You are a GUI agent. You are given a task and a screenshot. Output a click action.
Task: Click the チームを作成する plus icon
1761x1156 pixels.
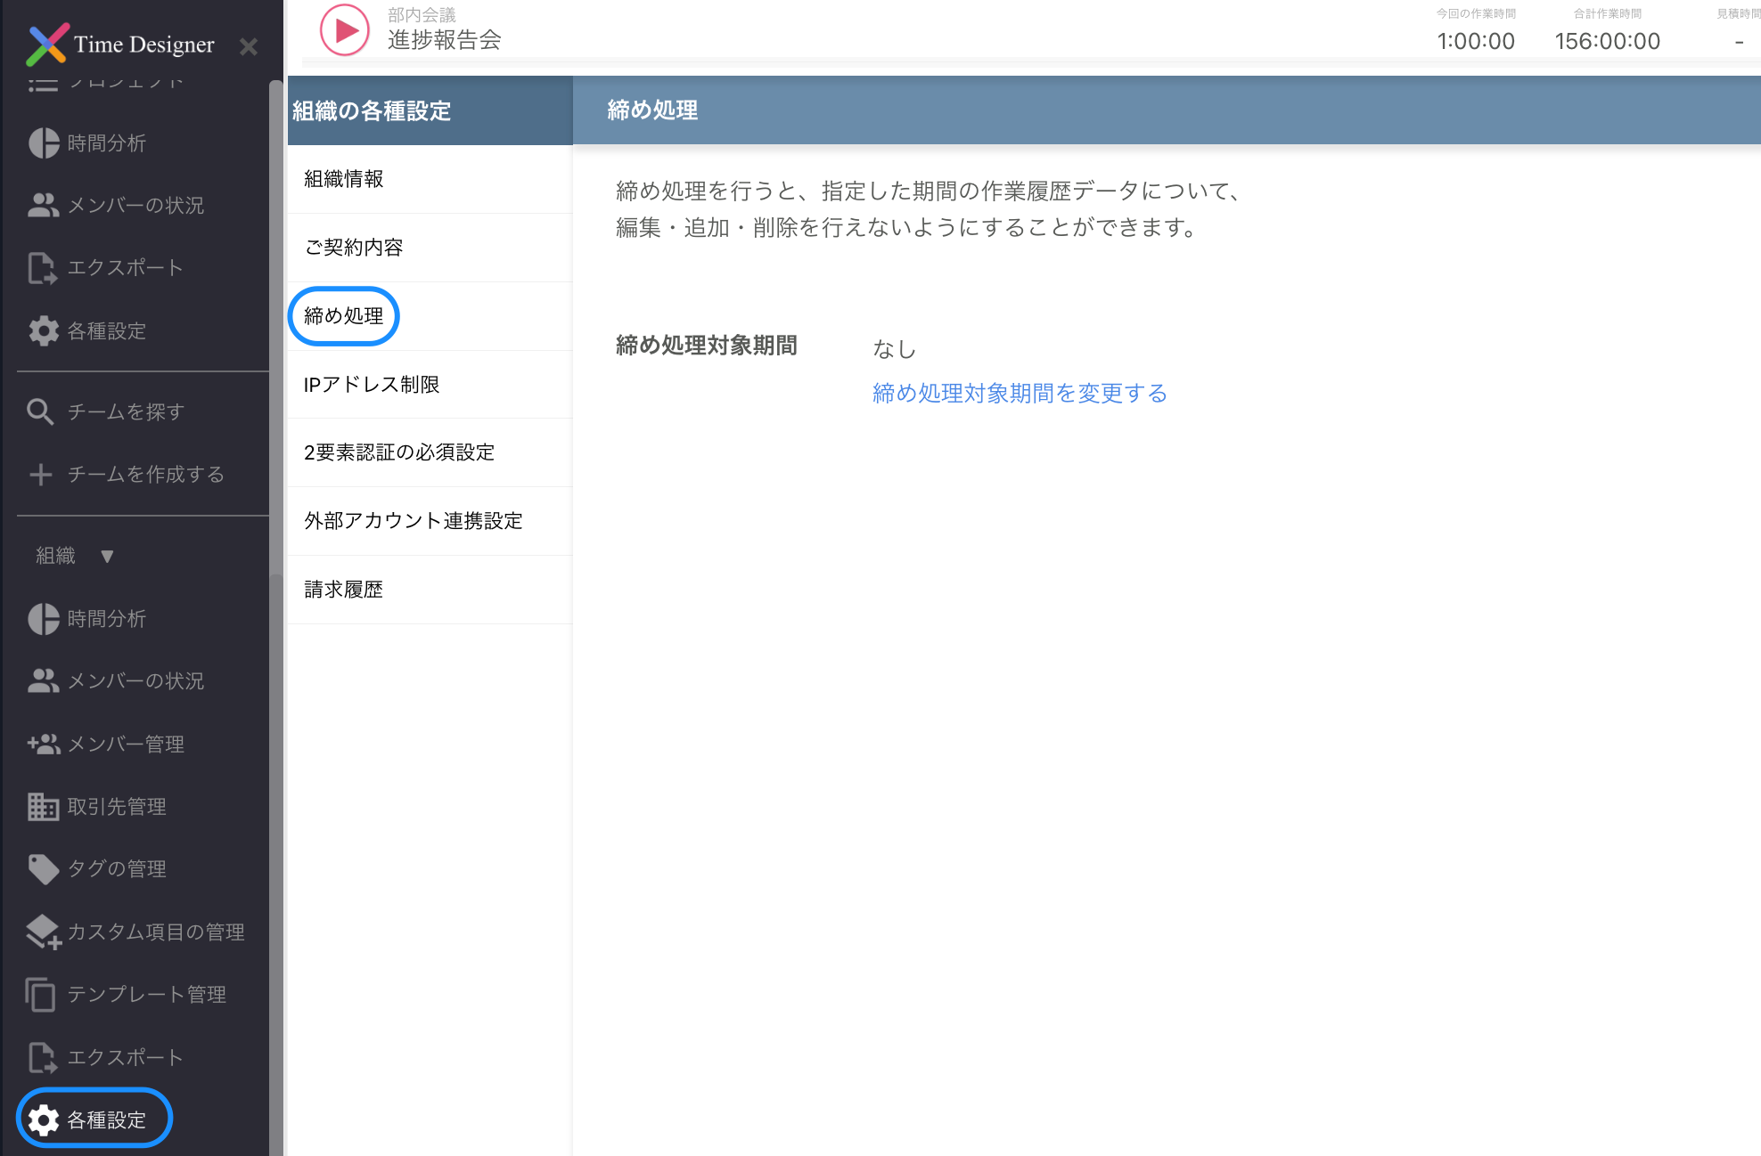click(x=41, y=475)
